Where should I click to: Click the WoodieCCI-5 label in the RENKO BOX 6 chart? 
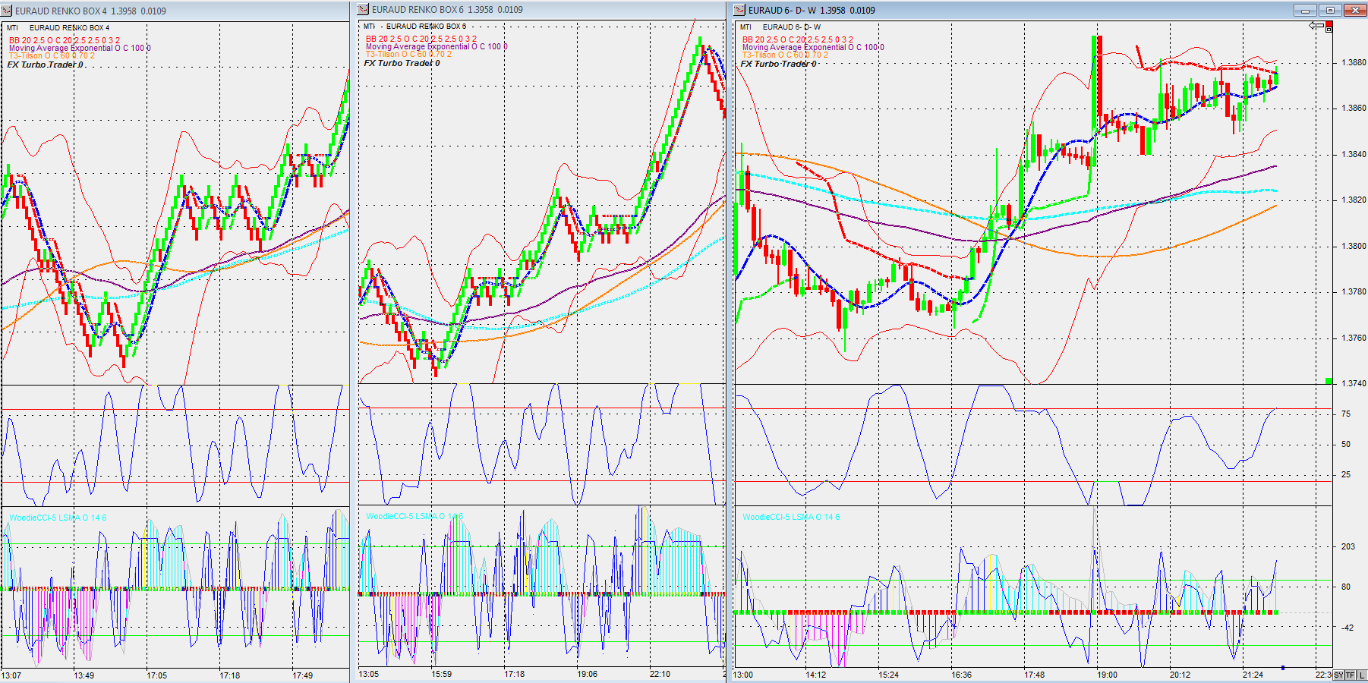tap(414, 516)
